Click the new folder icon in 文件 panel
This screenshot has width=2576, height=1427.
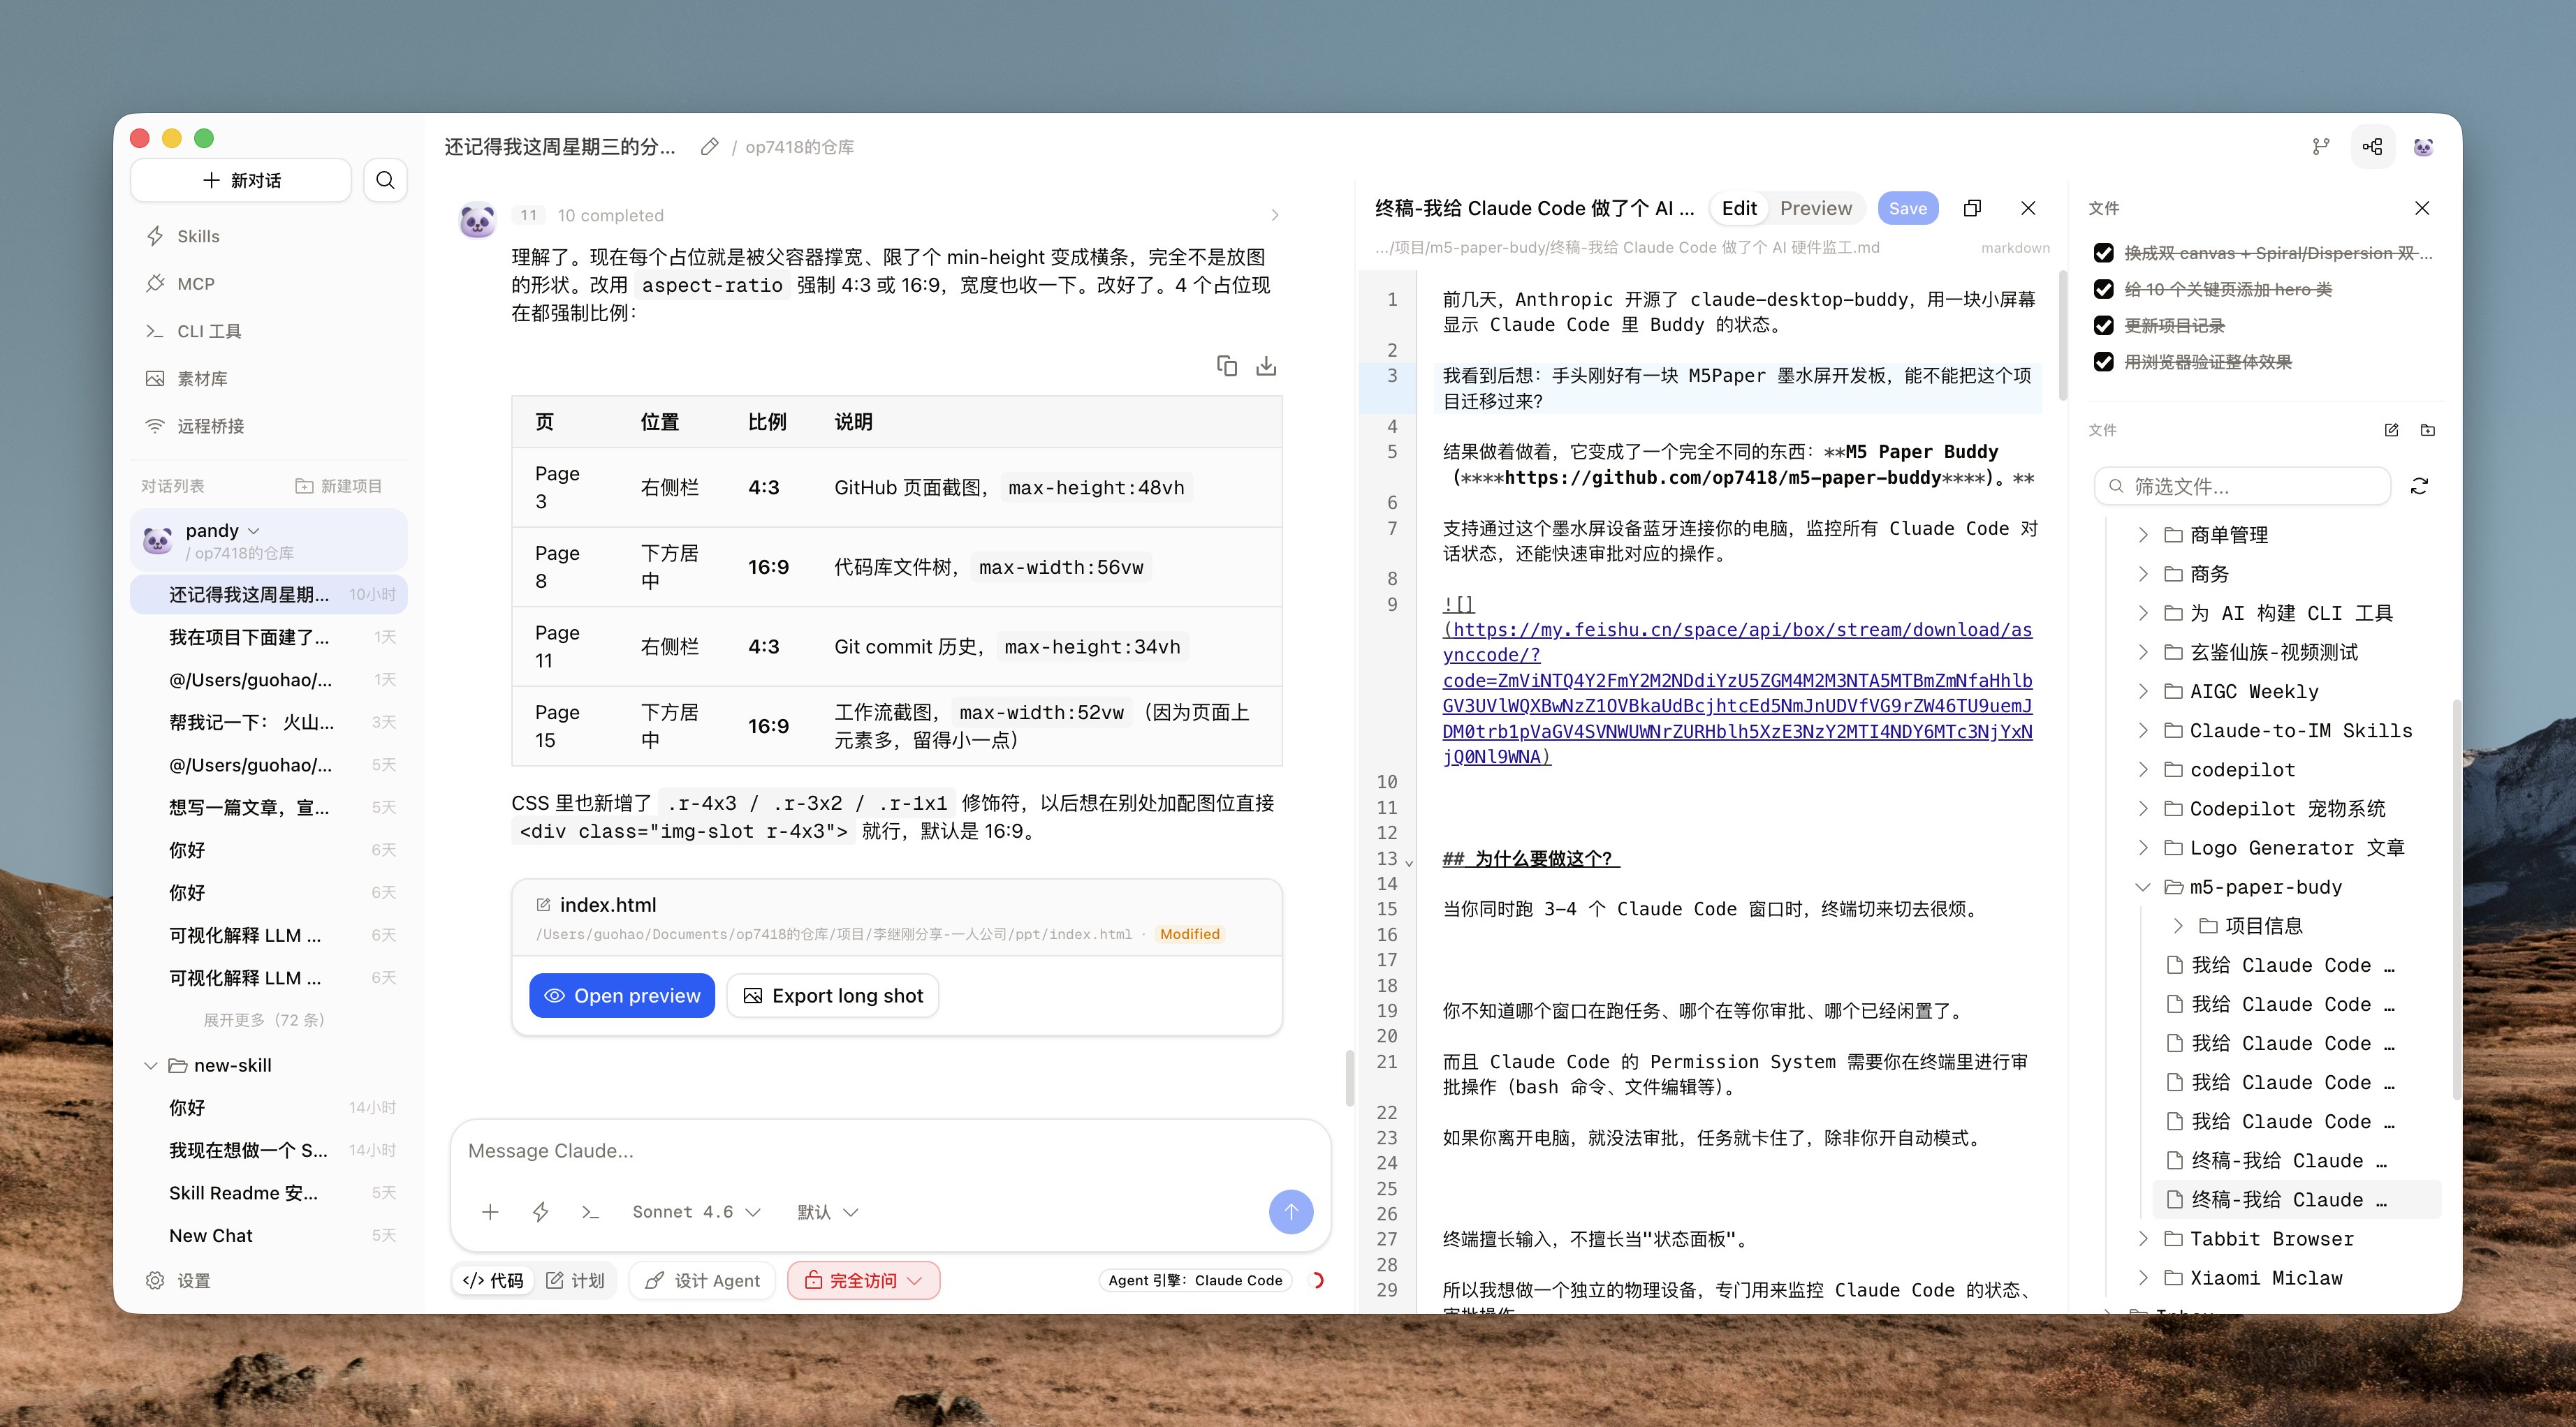coord(2427,429)
